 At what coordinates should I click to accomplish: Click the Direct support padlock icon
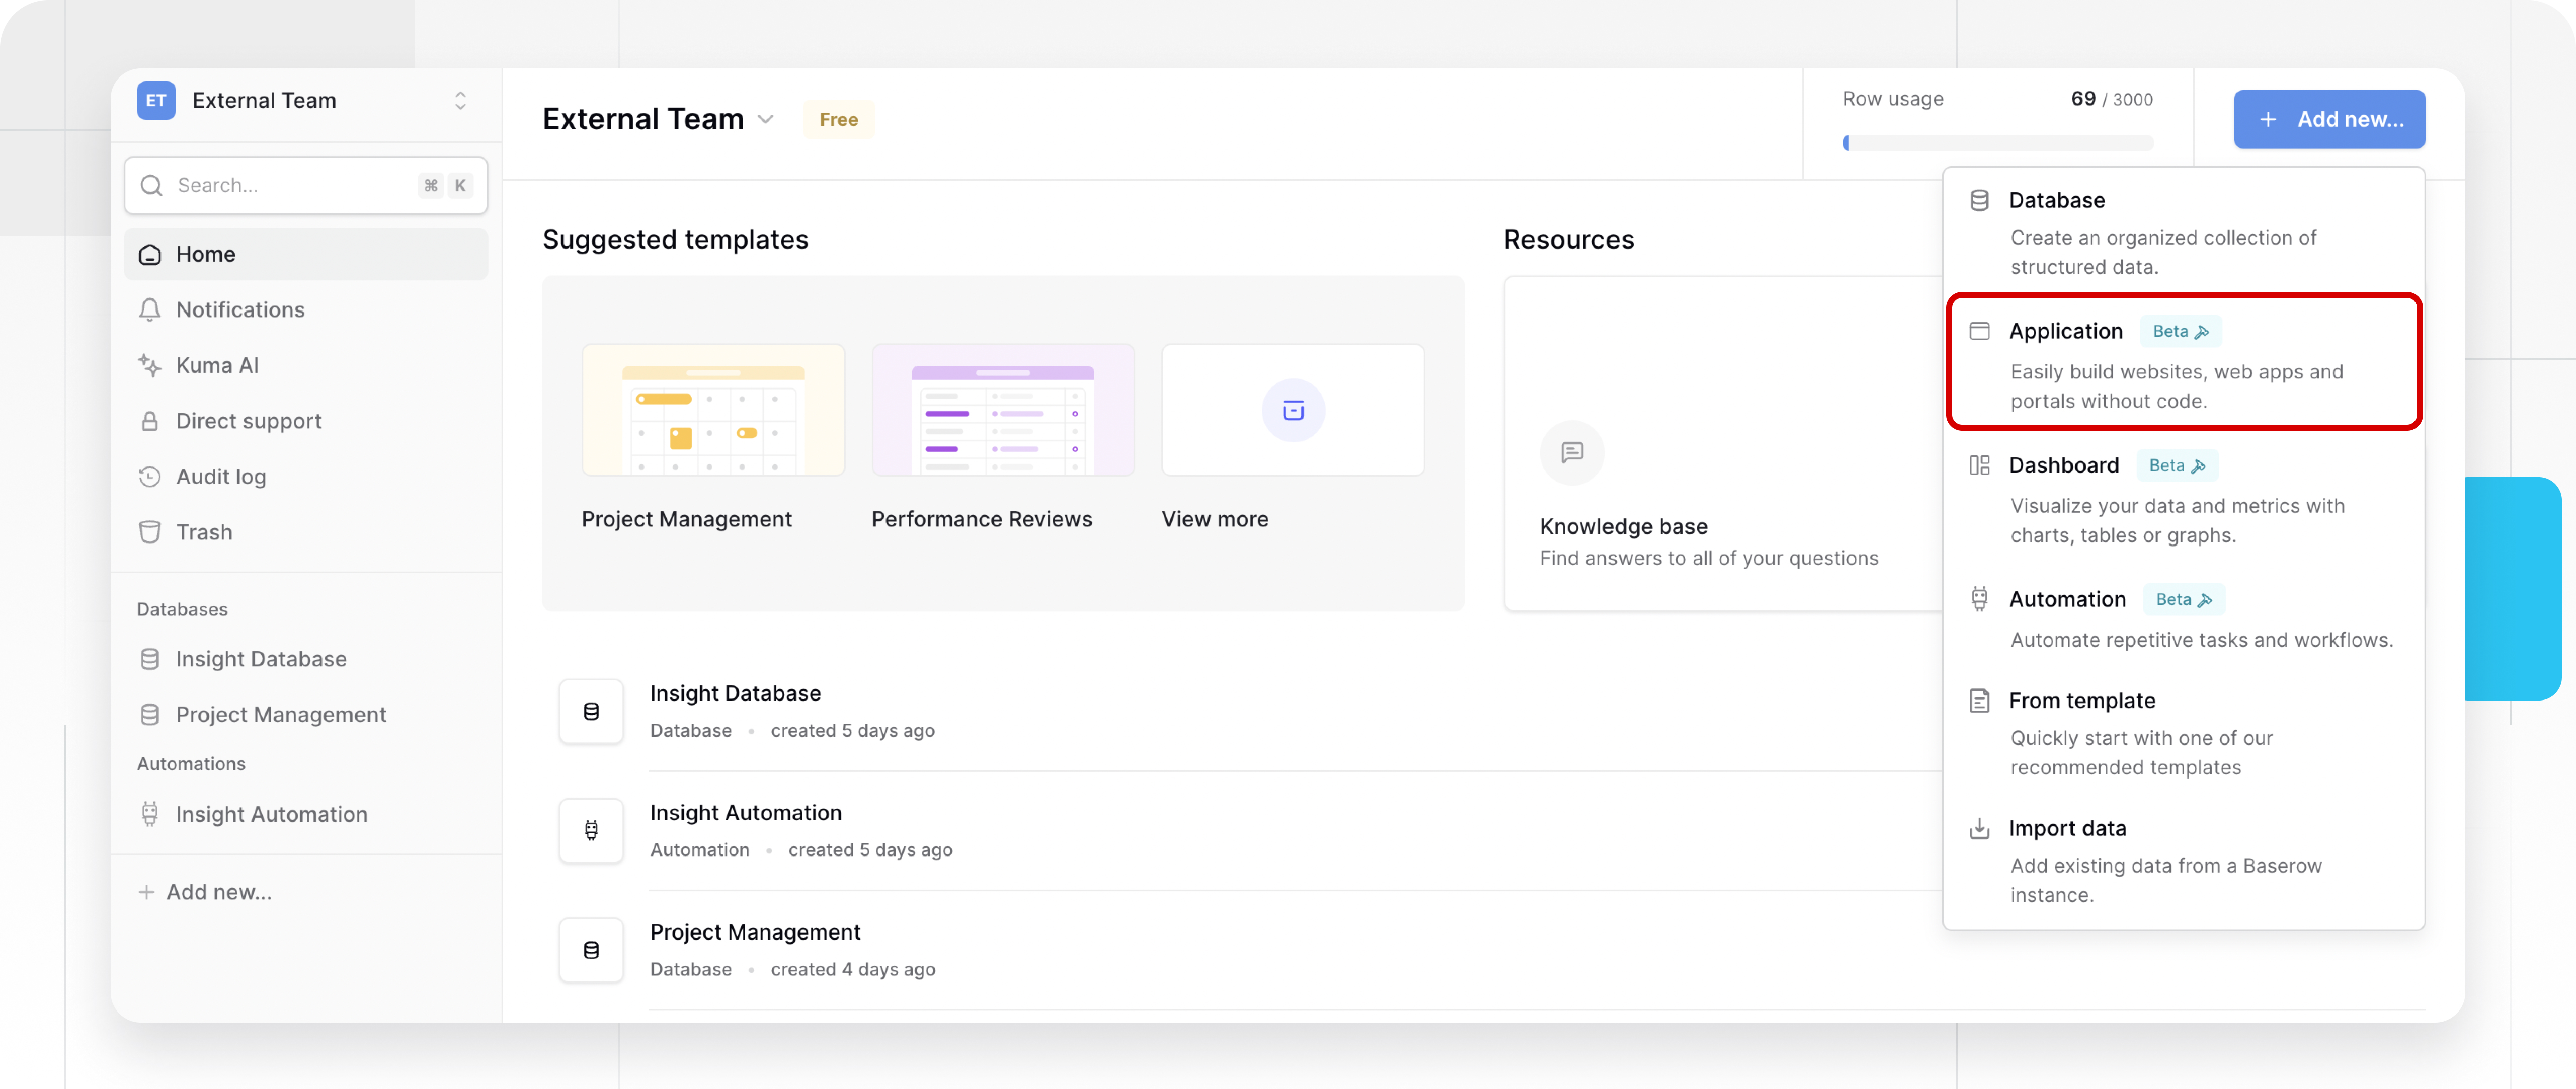(x=149, y=421)
